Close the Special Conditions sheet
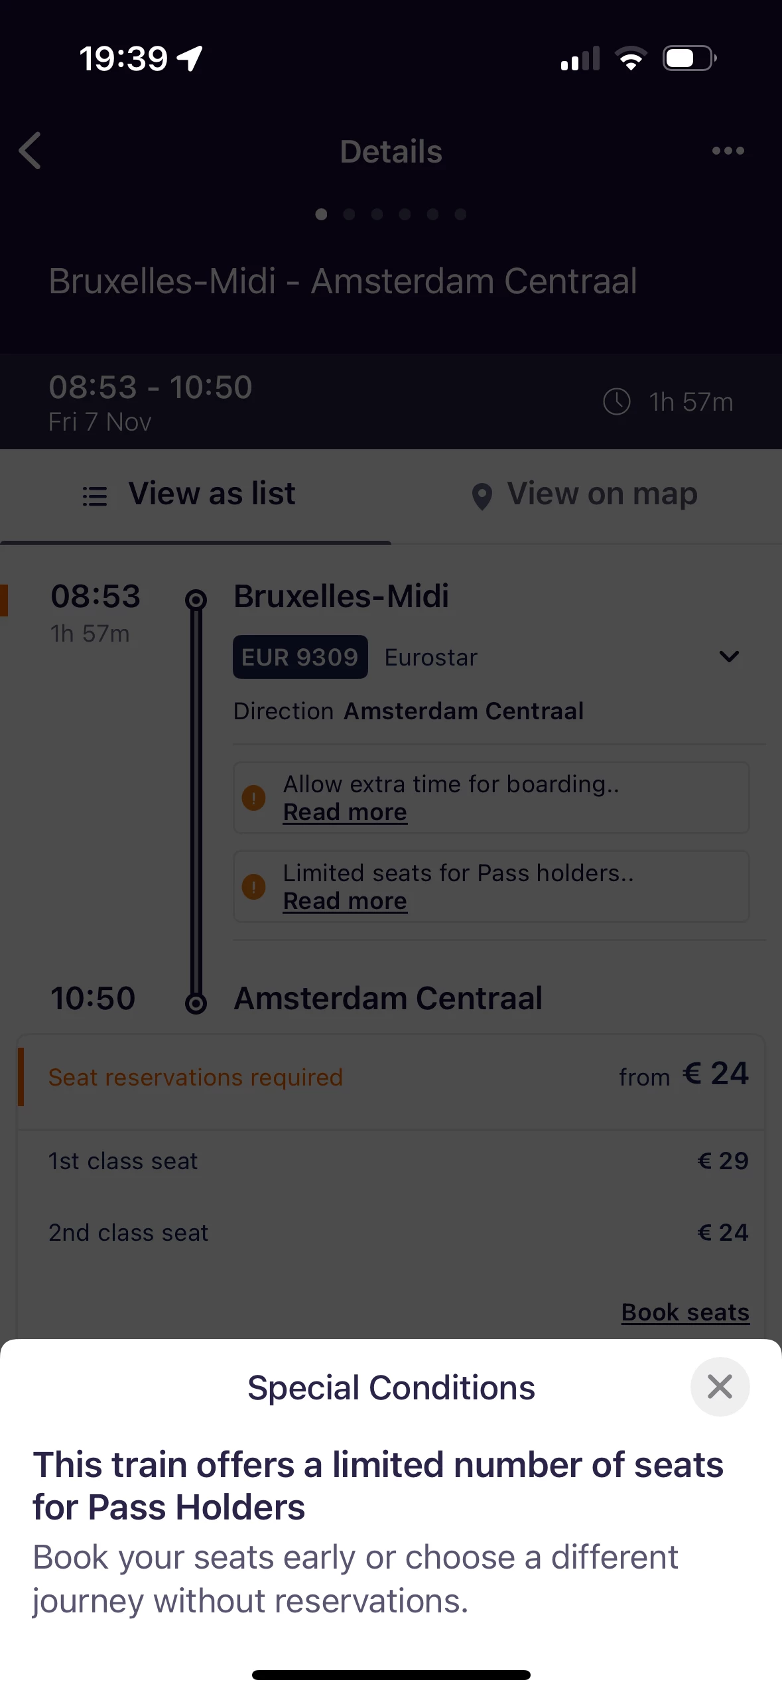The width and height of the screenshot is (782, 1696). [x=720, y=1386]
